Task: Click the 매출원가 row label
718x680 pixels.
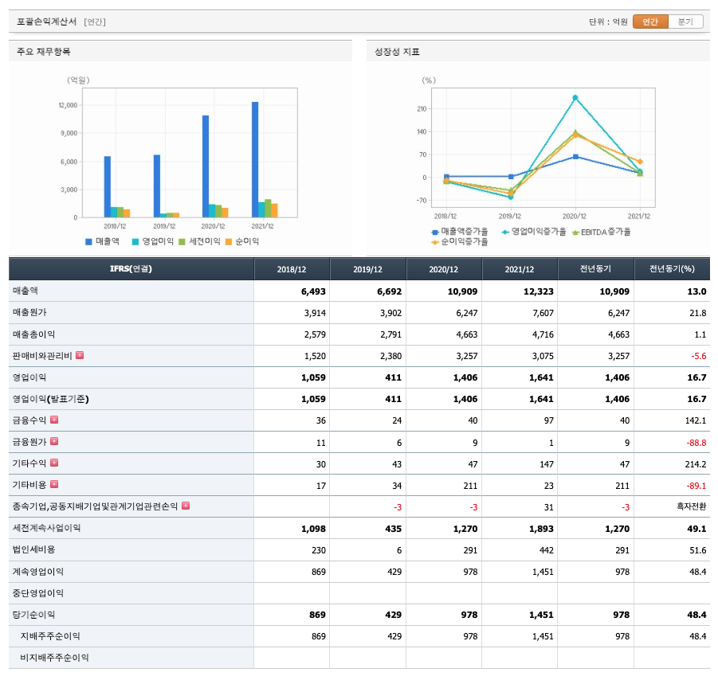Action: pyautogui.click(x=29, y=312)
